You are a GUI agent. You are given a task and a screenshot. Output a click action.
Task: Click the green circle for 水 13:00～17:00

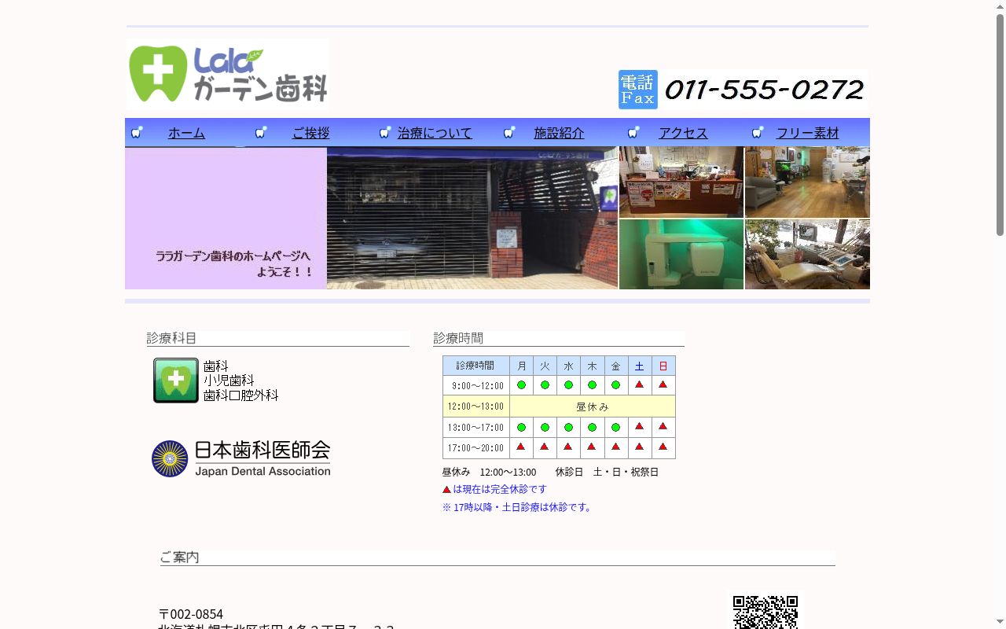(x=568, y=428)
